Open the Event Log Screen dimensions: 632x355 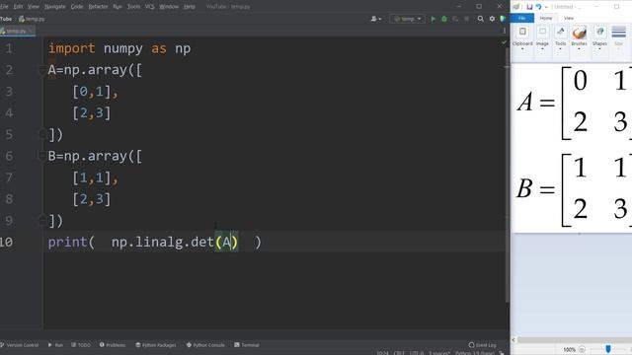click(x=483, y=345)
